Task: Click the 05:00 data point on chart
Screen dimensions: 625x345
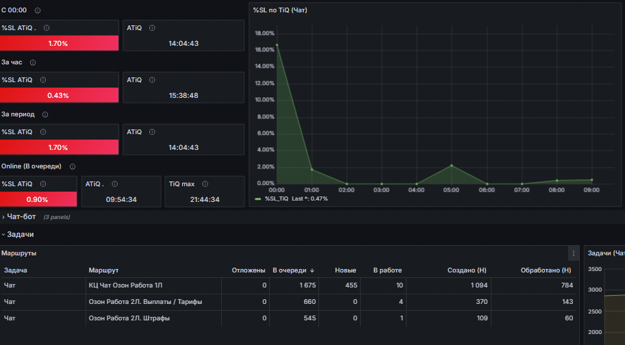Action: tap(451, 165)
